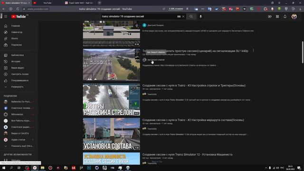Run search with the magnifier button
Image resolution: width=304 pixels, height=171 pixels.
[191, 17]
